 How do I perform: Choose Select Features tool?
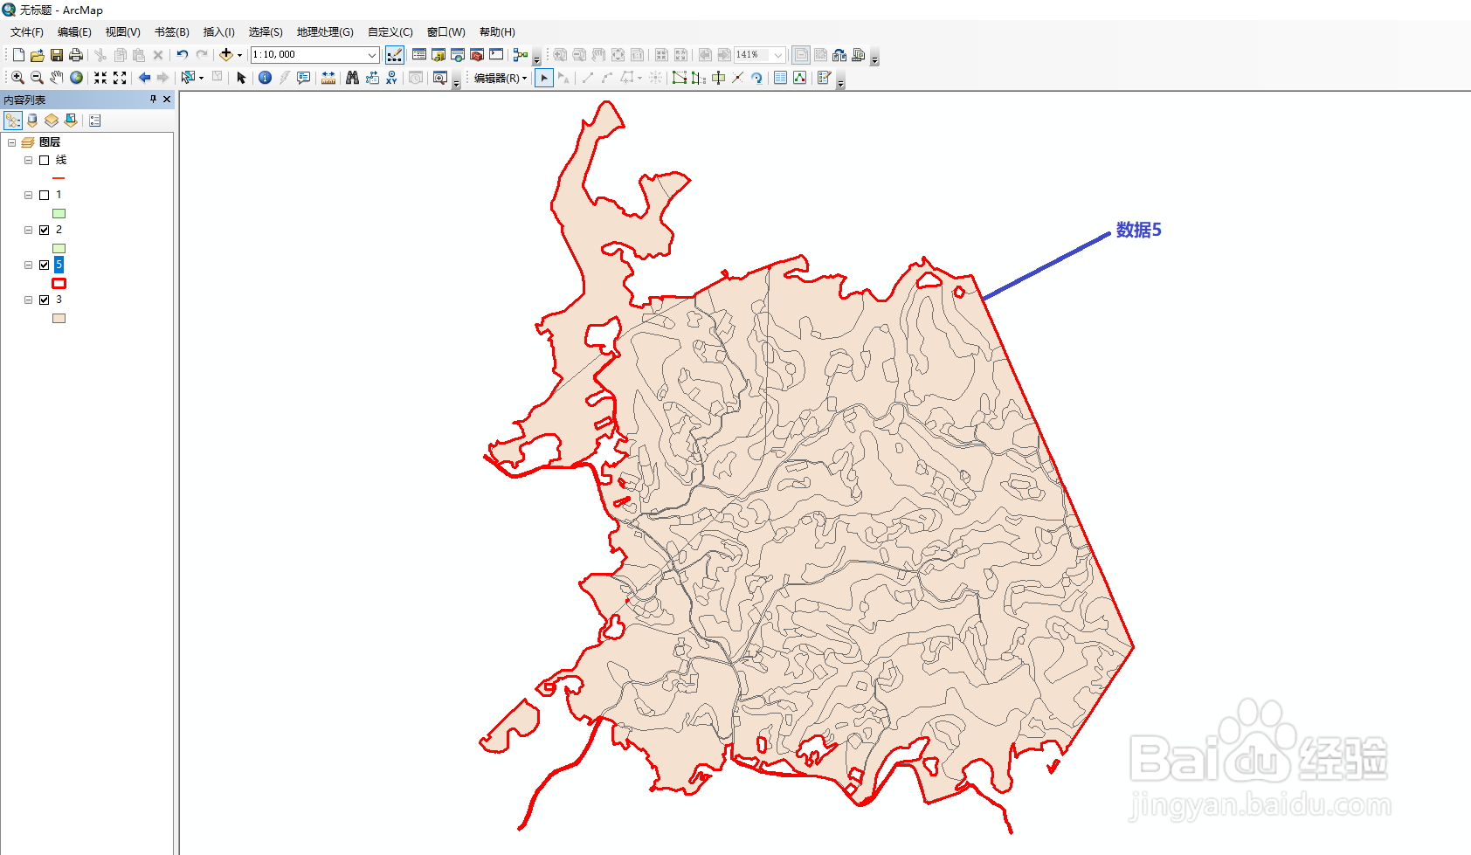(188, 78)
